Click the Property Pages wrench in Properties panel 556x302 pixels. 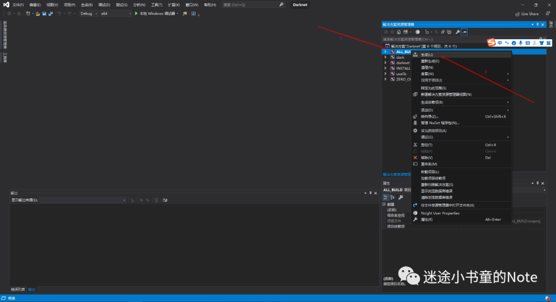point(401,197)
